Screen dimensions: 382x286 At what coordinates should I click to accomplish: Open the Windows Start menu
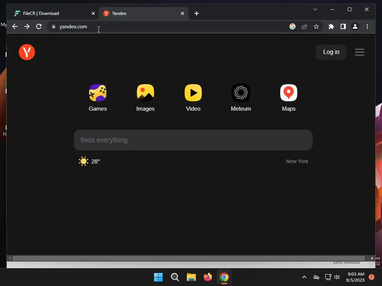click(x=158, y=277)
